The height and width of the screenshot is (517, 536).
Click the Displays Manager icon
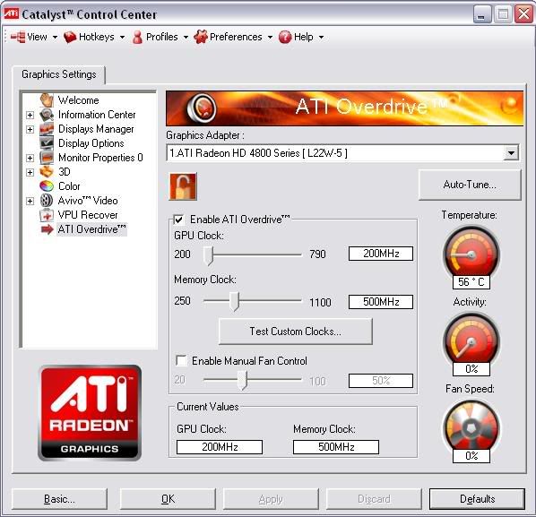pyautogui.click(x=47, y=129)
